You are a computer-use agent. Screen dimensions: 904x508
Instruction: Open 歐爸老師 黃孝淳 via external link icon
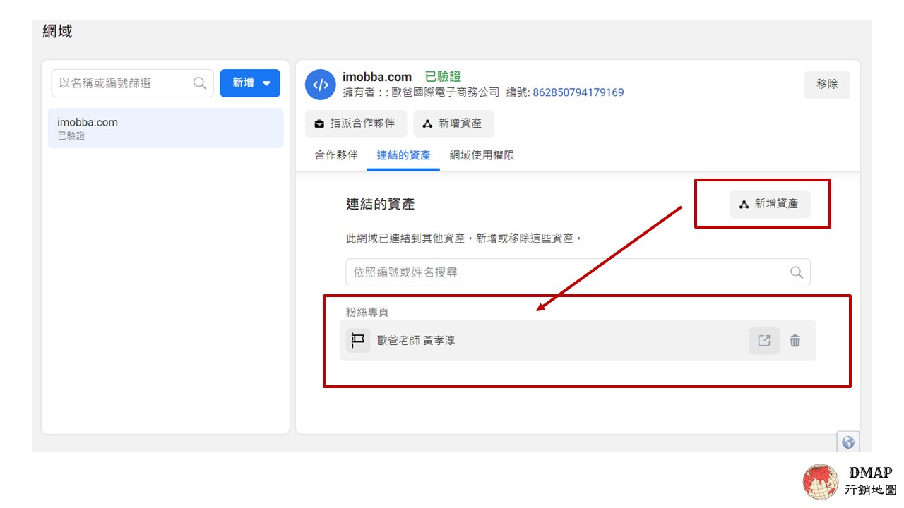pos(764,341)
